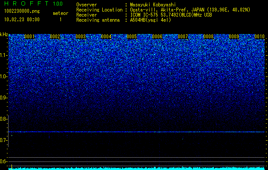The width and height of the screenshot is (268, 170).
Task: Click time marker 0010
Action: (x=259, y=37)
